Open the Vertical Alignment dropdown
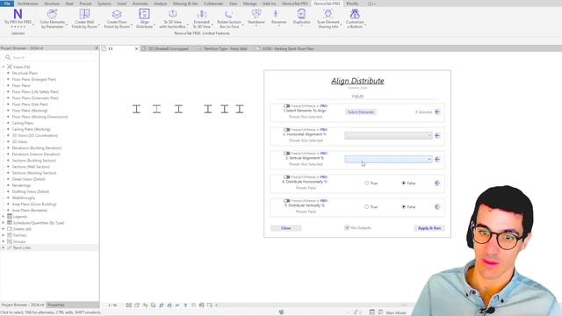The image size is (562, 316). click(x=388, y=159)
